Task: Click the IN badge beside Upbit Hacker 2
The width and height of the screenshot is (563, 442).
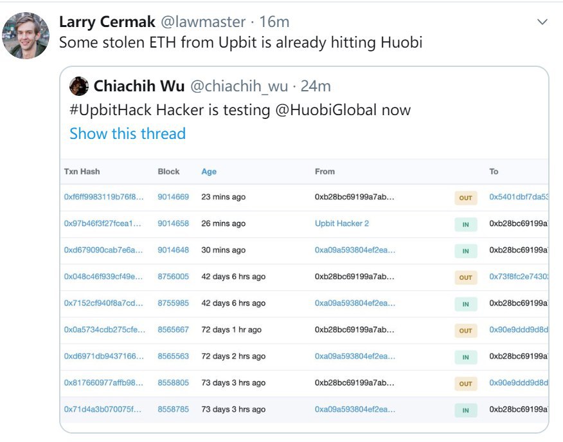Action: pos(465,225)
